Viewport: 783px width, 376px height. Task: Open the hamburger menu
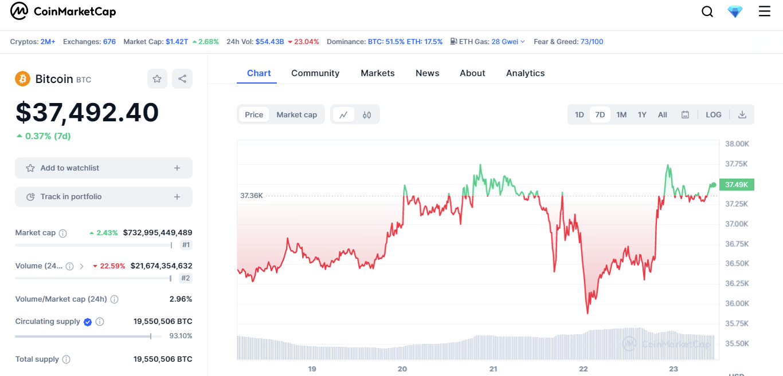(x=765, y=11)
